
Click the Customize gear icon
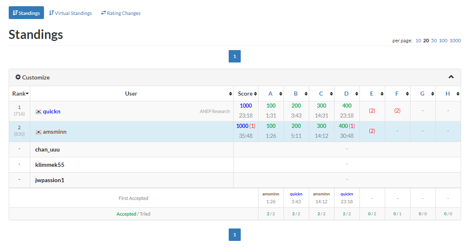pos(18,77)
